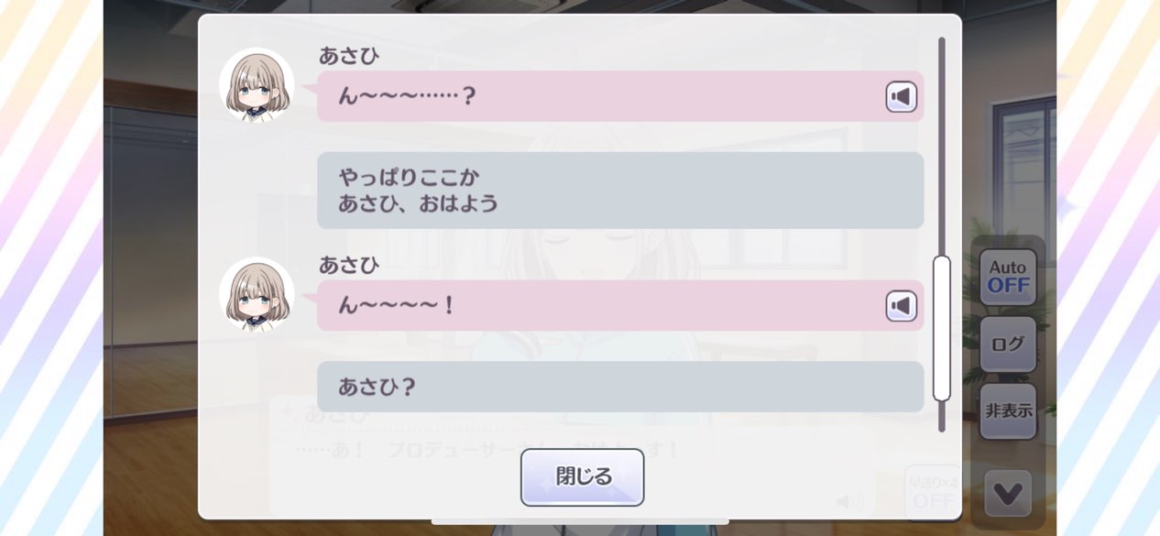Select the pink 'ん〜〜〜〜！' speech bubble
Image resolution: width=1160 pixels, height=536 pixels.
click(x=620, y=305)
